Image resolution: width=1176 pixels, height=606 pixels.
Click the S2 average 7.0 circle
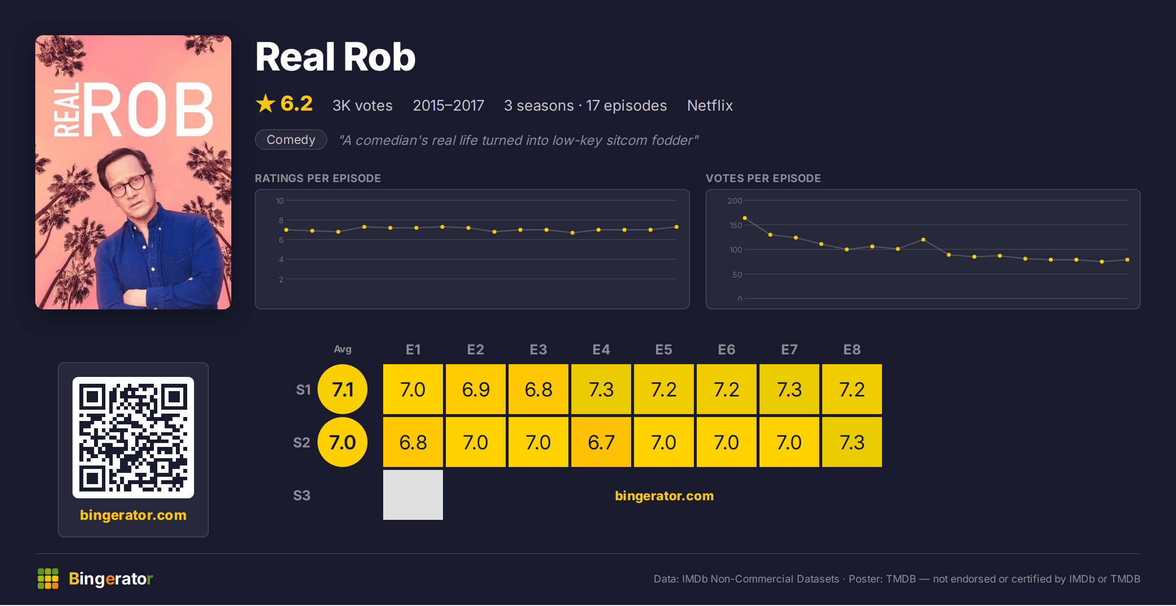pyautogui.click(x=343, y=442)
